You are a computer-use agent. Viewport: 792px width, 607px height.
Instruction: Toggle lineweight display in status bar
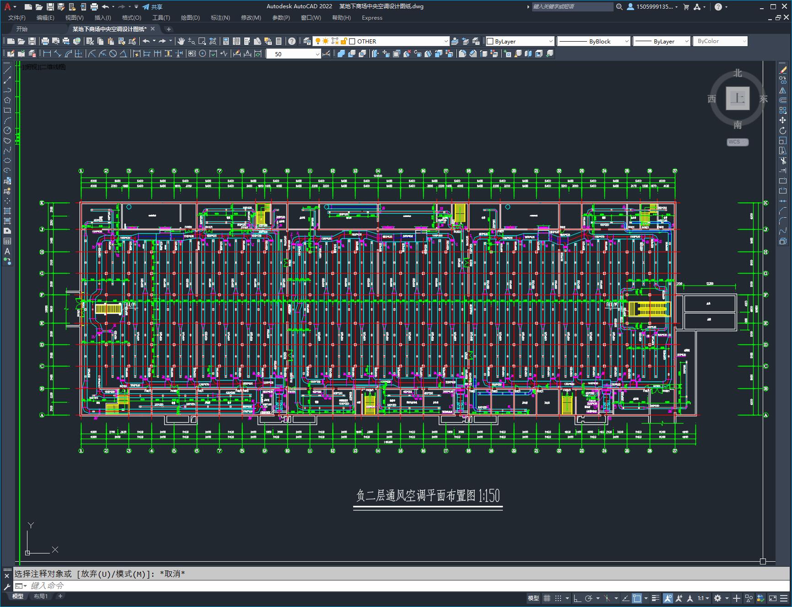click(x=656, y=598)
